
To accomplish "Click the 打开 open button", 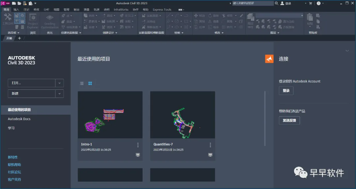I will pyautogui.click(x=32, y=83).
